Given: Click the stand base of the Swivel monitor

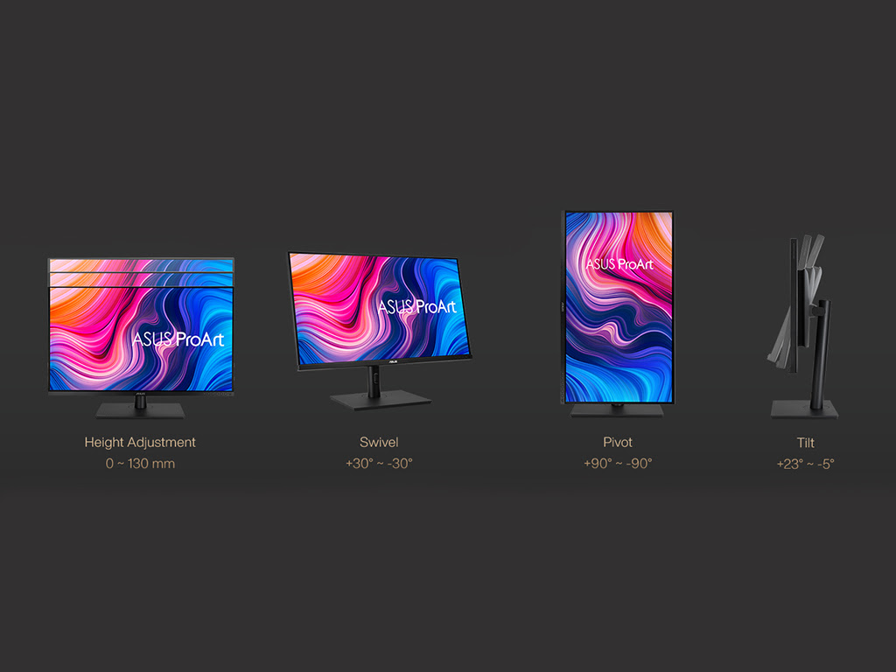Looking at the screenshot, I should click(x=380, y=399).
